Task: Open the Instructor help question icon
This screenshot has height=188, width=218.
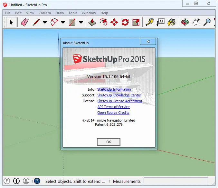Action: [37, 181]
